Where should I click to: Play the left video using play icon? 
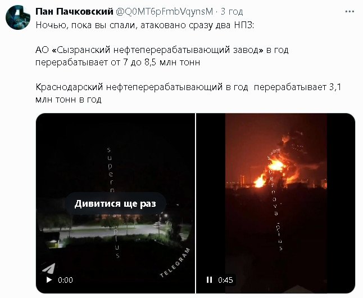(x=49, y=280)
